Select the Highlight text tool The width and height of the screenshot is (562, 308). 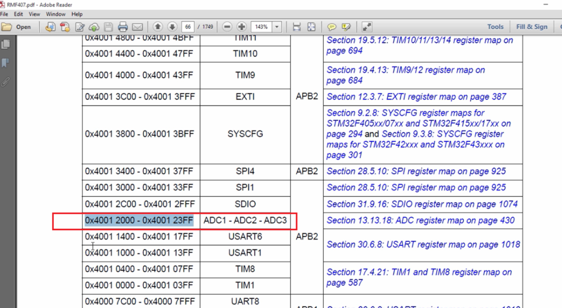click(x=346, y=27)
